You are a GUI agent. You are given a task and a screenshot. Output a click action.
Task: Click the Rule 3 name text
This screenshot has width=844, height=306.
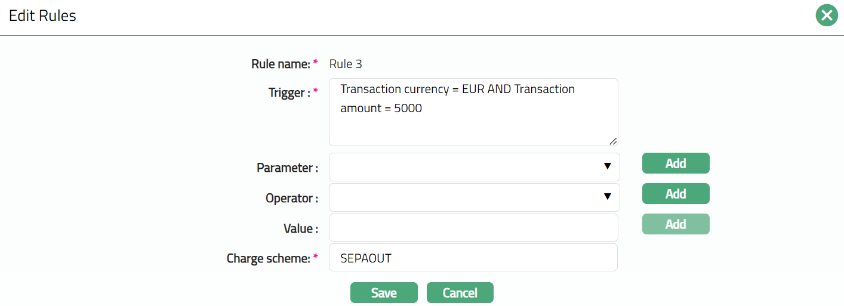pos(346,64)
